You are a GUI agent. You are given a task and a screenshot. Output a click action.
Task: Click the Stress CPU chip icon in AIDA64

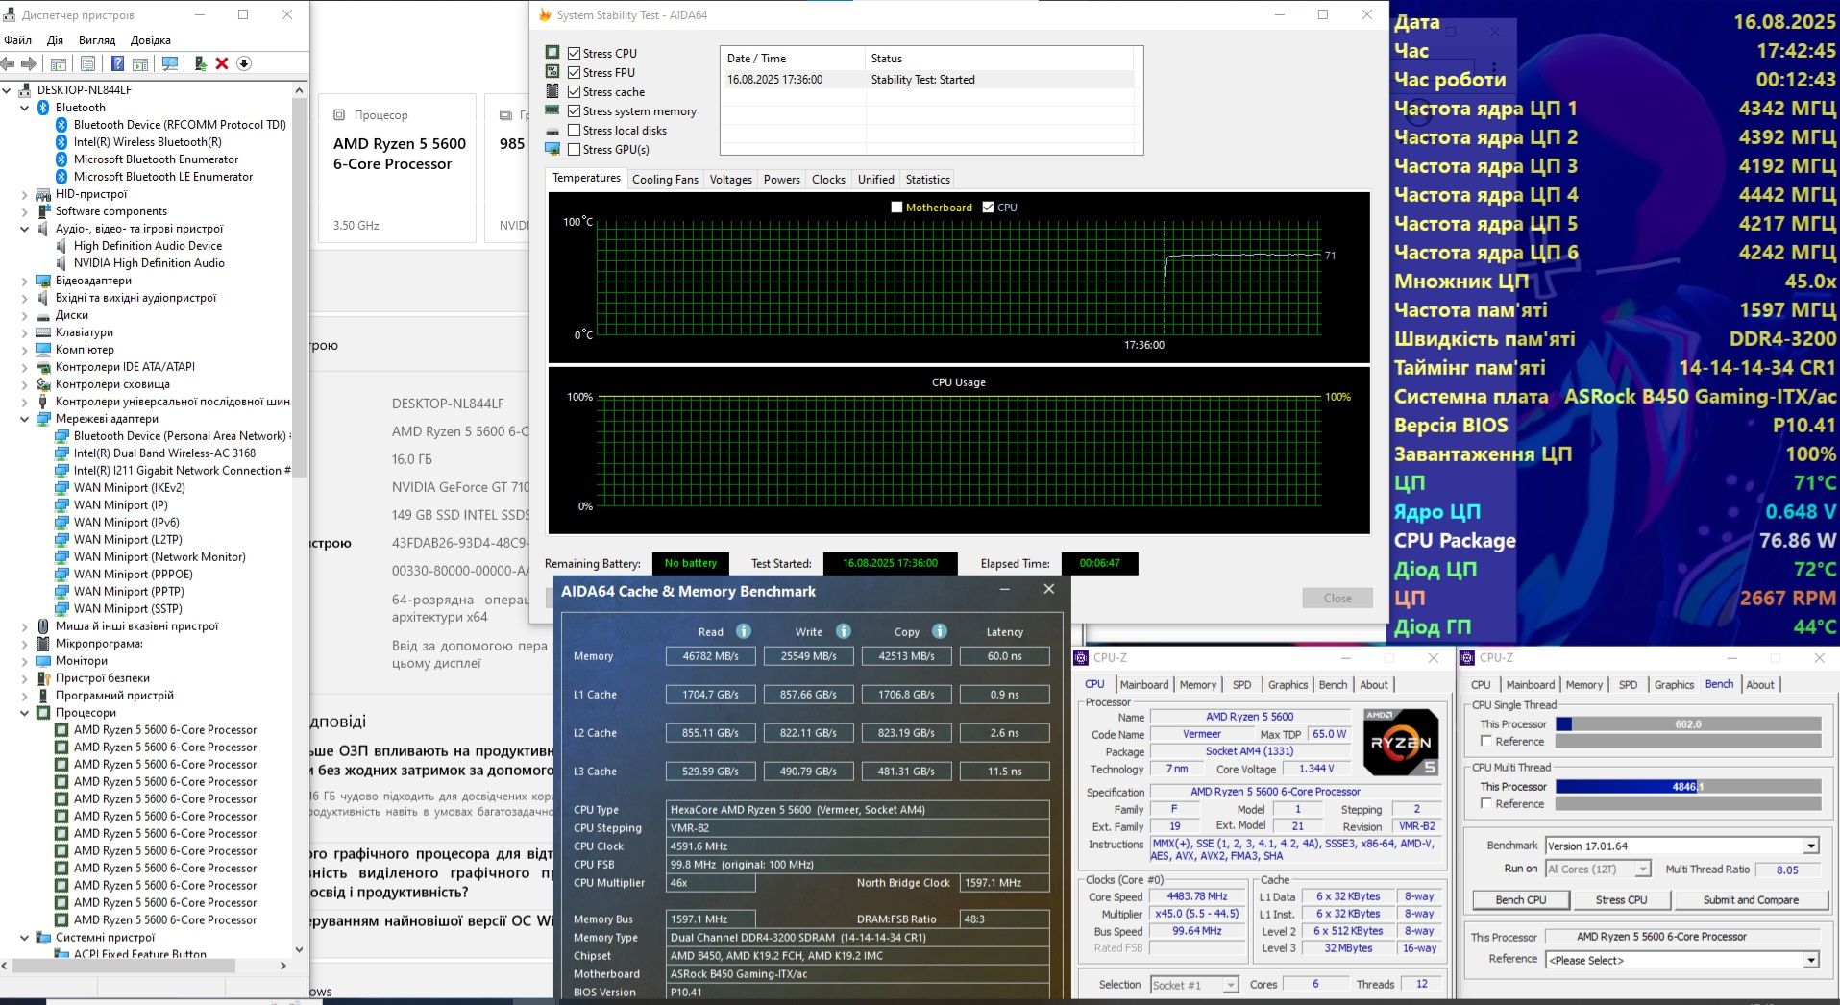coord(552,53)
